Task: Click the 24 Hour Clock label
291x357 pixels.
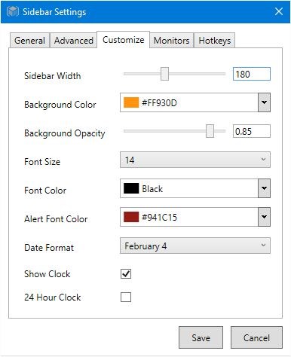Action: [x=53, y=297]
